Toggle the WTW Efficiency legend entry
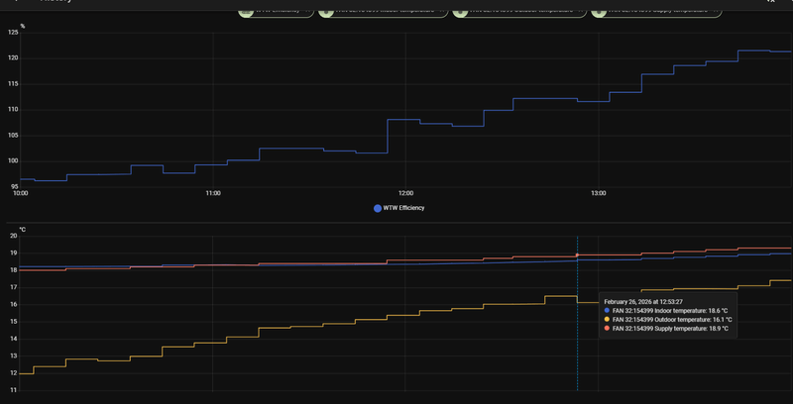 click(x=399, y=208)
